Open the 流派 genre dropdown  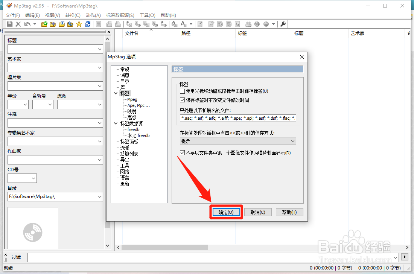(x=99, y=105)
